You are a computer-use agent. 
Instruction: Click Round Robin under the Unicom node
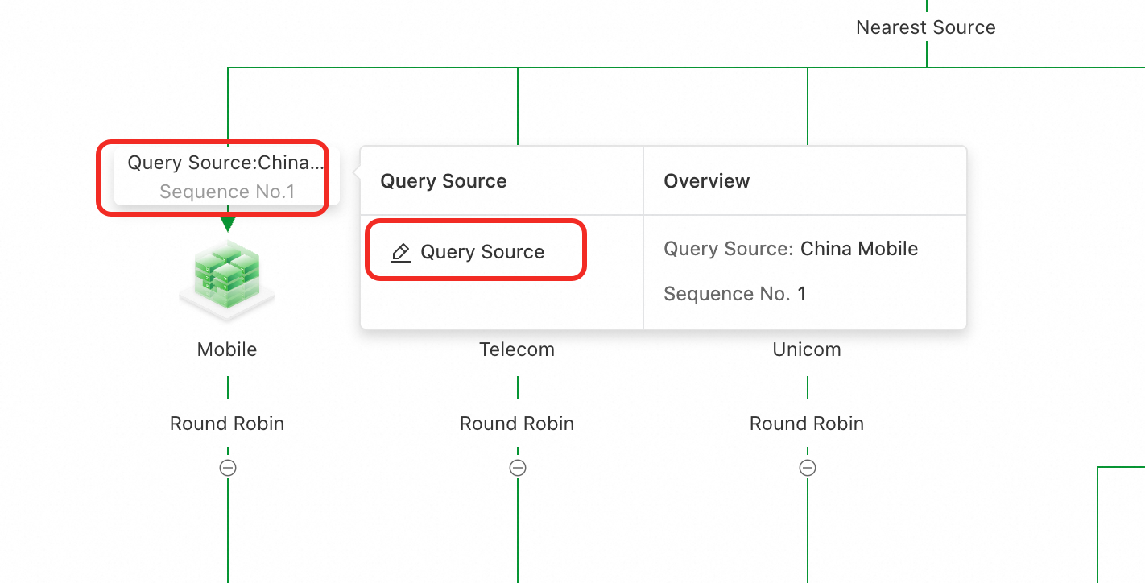807,424
